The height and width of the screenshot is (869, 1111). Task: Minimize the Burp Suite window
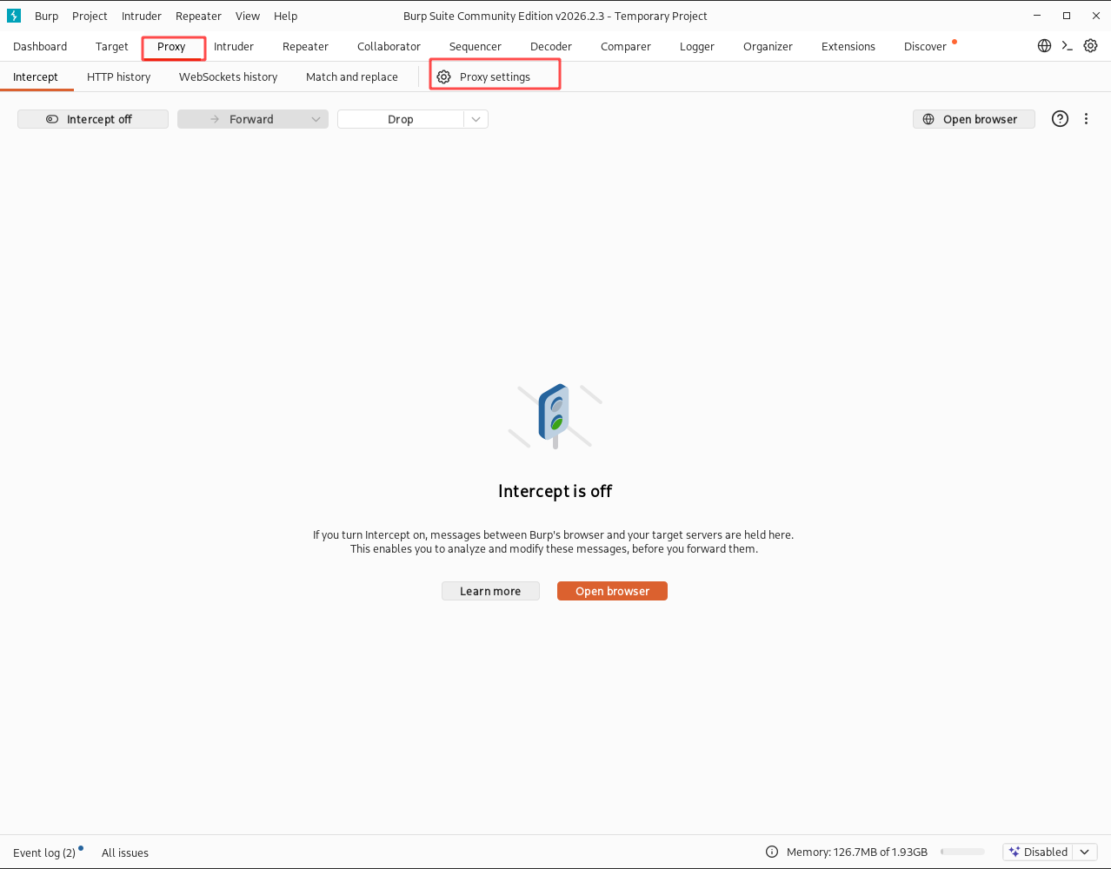[x=1037, y=16]
